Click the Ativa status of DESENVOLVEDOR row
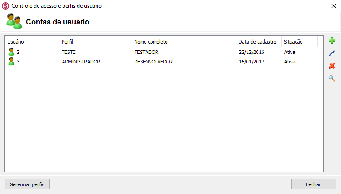Viewport: 341px width, 194px height. click(x=289, y=62)
